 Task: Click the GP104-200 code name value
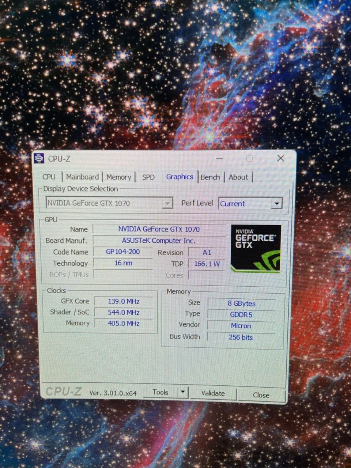click(x=123, y=252)
